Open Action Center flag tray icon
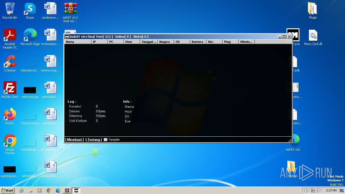Screen dimensions: 345x194 pyautogui.click(x=319, y=190)
